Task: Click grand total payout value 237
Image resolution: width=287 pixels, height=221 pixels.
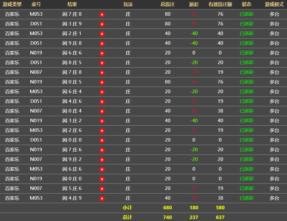Action: point(194,217)
